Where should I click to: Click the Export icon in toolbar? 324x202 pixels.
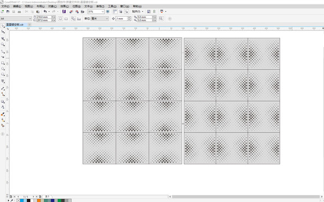77,12
